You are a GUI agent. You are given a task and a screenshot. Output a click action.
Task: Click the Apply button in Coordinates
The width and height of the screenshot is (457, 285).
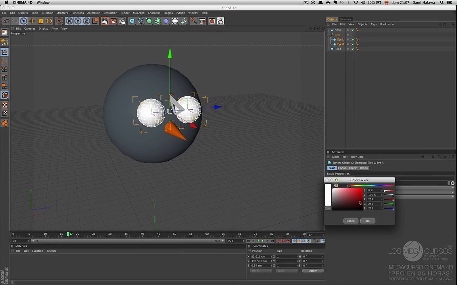313,271
